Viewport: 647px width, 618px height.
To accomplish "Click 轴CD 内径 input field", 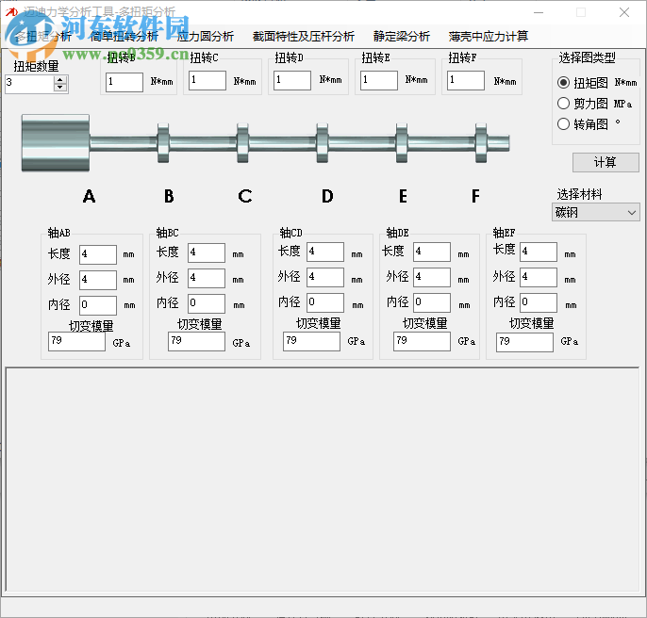I will coord(325,303).
